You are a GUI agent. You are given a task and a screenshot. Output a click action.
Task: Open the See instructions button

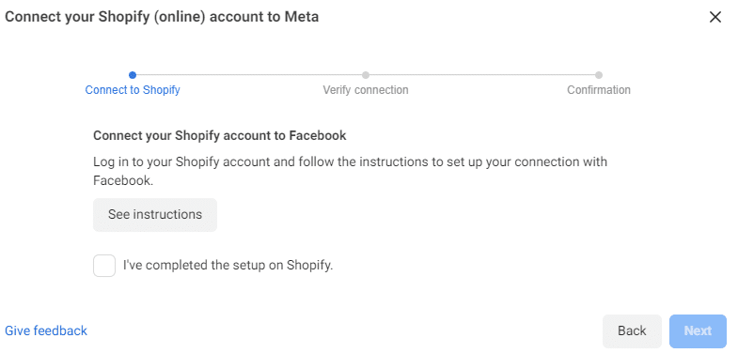pyautogui.click(x=155, y=215)
